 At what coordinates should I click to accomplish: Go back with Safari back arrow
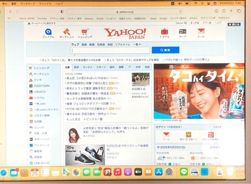coord(10,12)
